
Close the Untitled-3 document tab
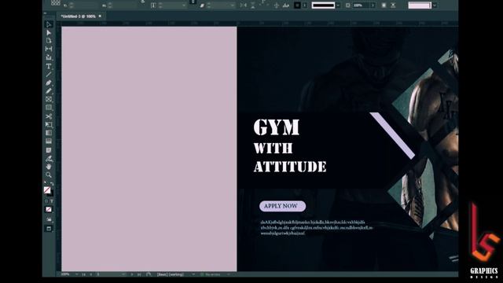point(100,16)
